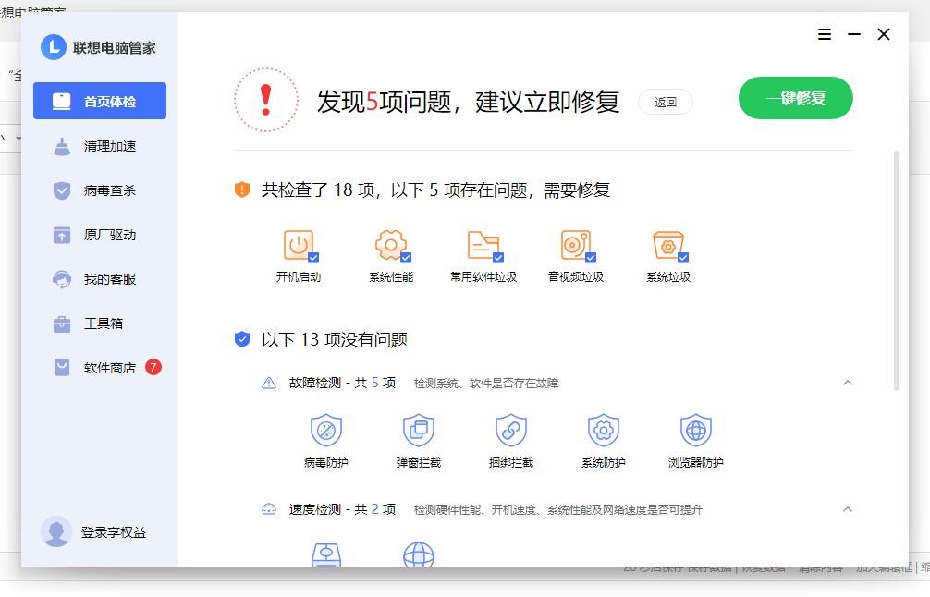930x597 pixels.
Task: Click the 常用软件垃圾 folder icon
Action: coord(483,245)
